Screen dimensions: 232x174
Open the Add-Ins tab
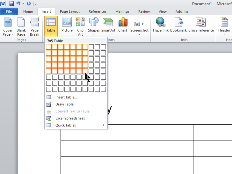coord(182,11)
